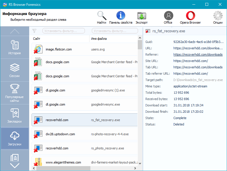Click googledrivesync (1).exe row icon
Screen dimensions: 227x171
click(x=38, y=90)
